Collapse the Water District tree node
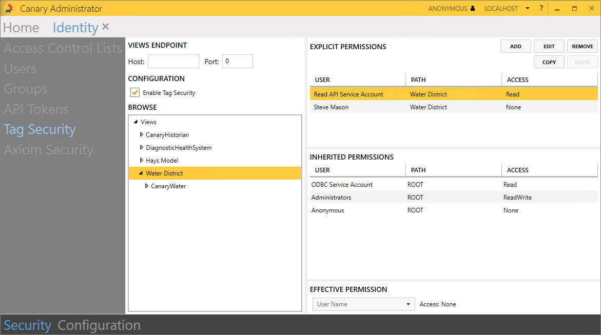This screenshot has height=335, width=601. click(141, 173)
